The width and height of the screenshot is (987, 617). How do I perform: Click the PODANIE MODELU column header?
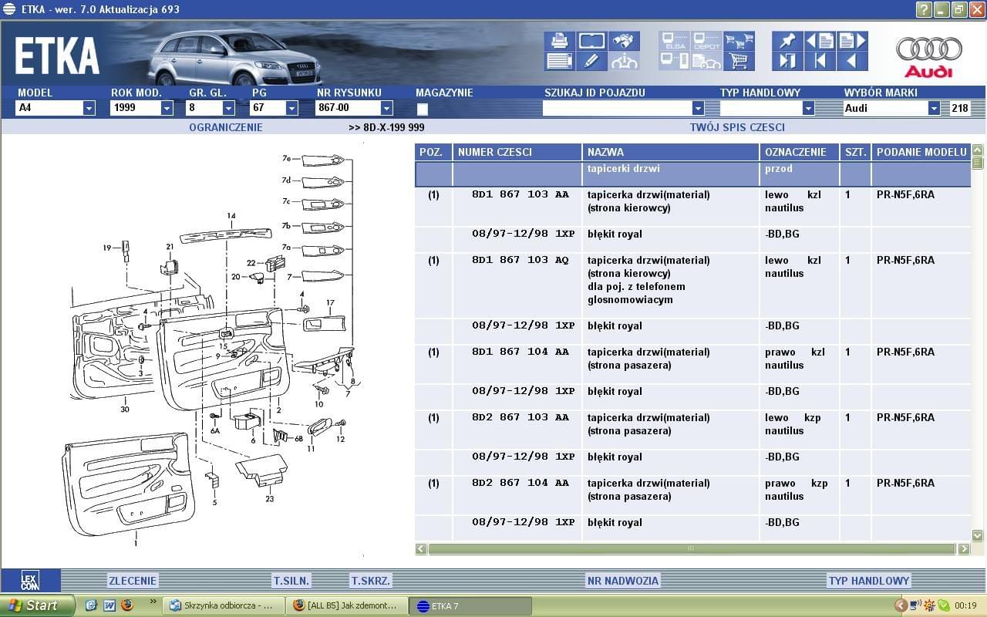pyautogui.click(x=921, y=152)
